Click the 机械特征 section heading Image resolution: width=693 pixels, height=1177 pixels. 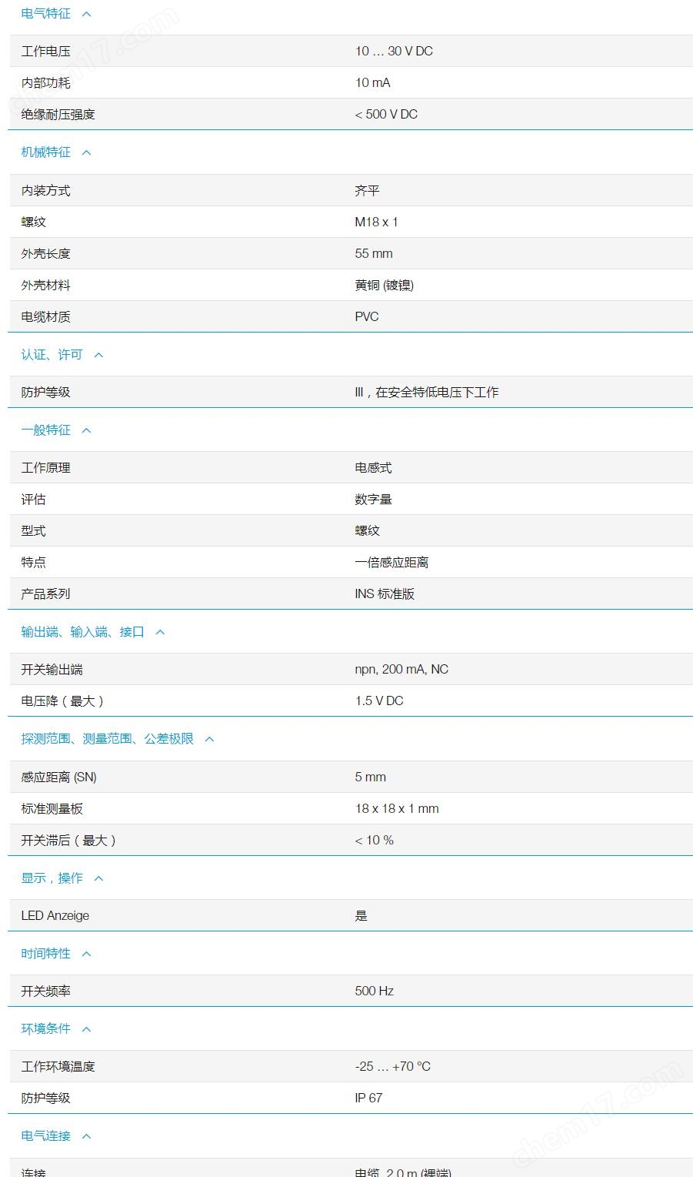(x=46, y=152)
